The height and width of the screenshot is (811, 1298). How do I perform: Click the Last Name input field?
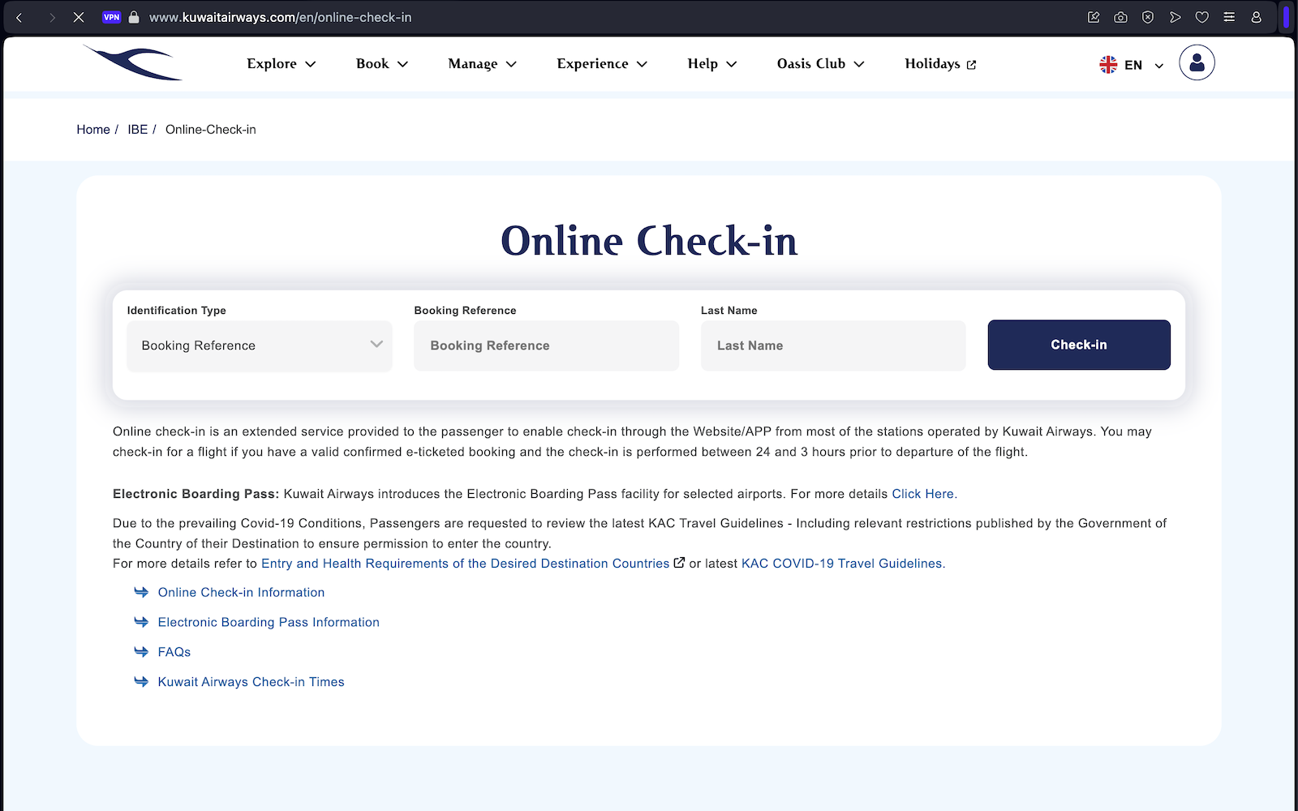833,345
